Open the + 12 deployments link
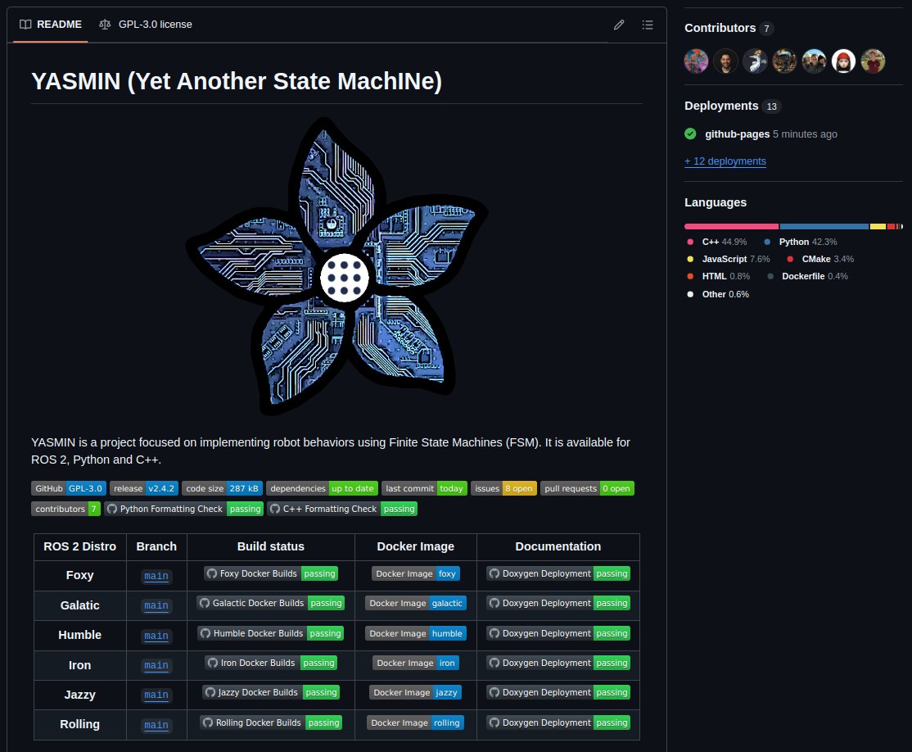Screen dimensions: 912x752 [x=725, y=161]
